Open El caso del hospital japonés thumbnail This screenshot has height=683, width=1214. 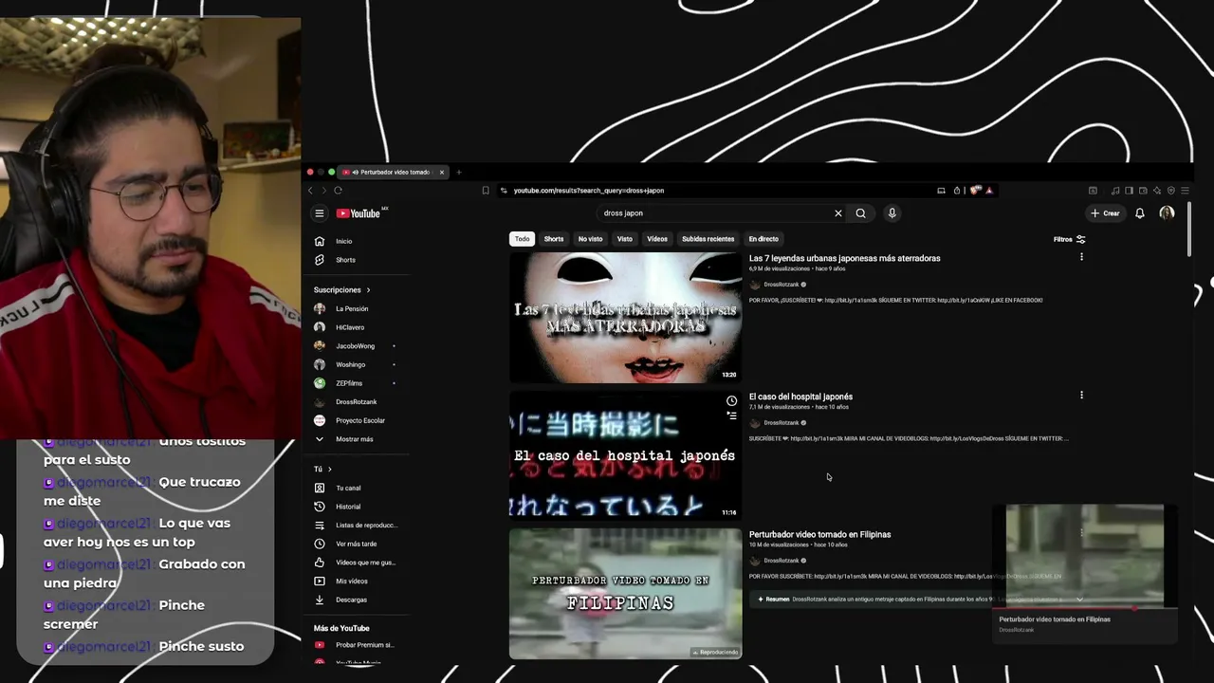(x=626, y=455)
